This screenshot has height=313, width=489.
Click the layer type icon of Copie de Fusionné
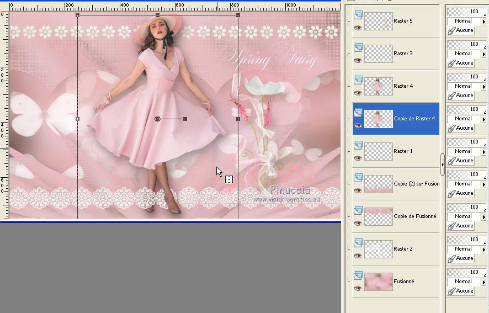358,210
